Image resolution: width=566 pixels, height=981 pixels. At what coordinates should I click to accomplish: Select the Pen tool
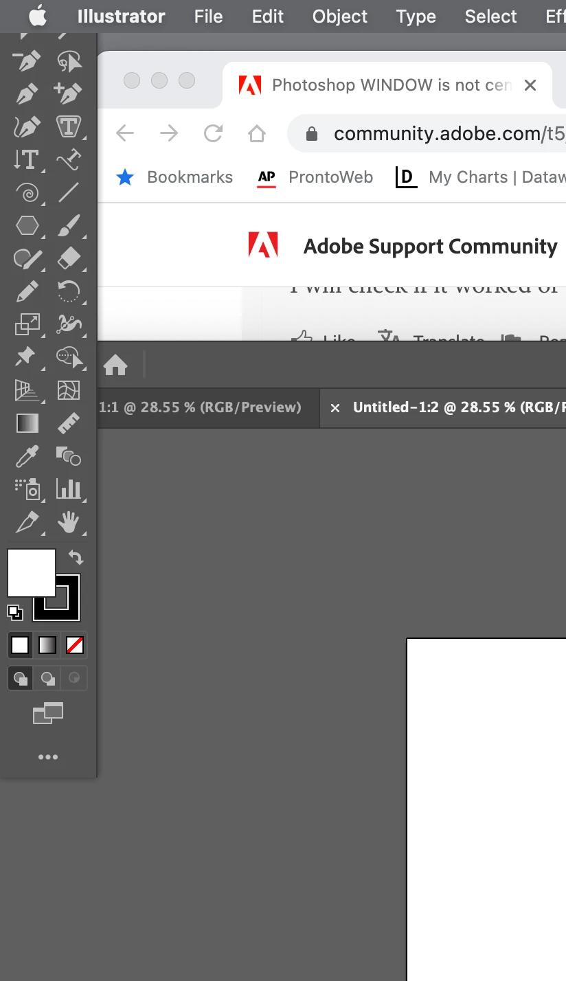coord(27,93)
